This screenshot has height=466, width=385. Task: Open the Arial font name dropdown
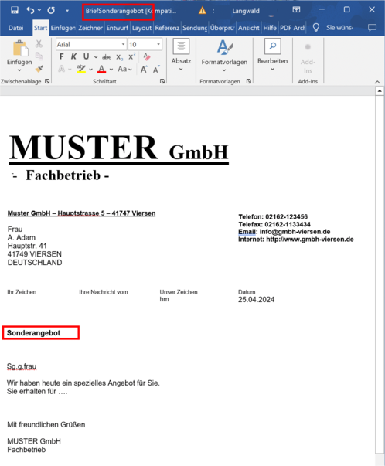coord(123,44)
